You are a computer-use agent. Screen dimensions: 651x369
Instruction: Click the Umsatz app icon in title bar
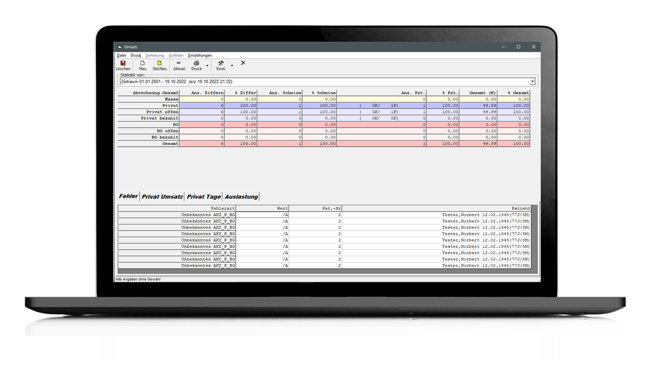click(x=120, y=47)
